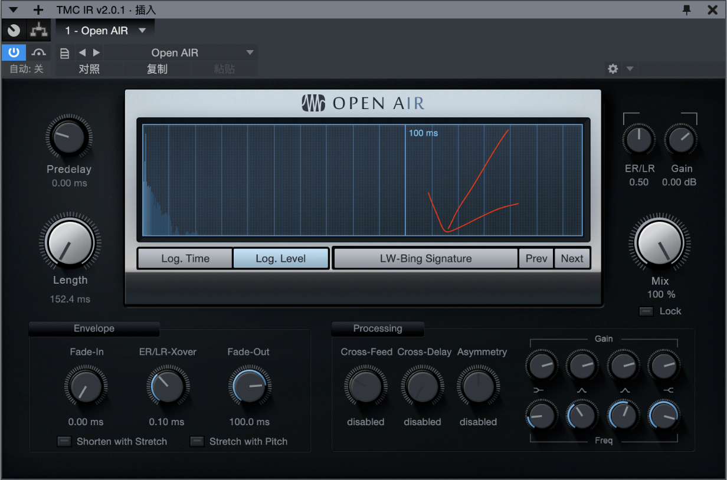Click the Cross-Feed knob
727x480 pixels.
(365, 387)
